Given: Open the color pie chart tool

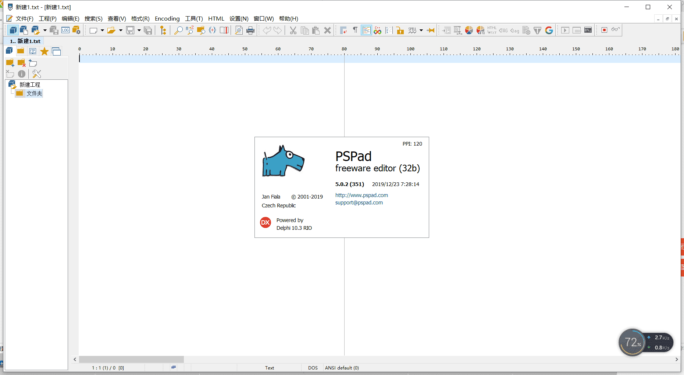Looking at the screenshot, I should coord(469,30).
